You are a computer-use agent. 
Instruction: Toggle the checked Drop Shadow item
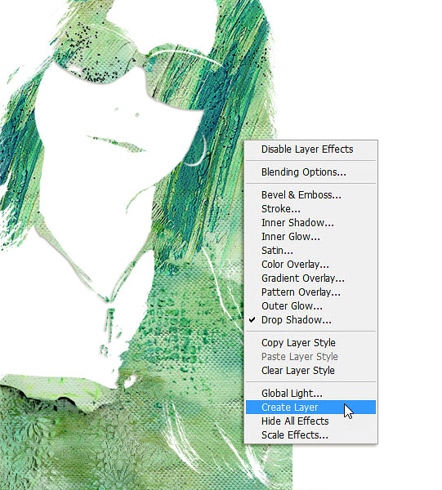point(310,320)
